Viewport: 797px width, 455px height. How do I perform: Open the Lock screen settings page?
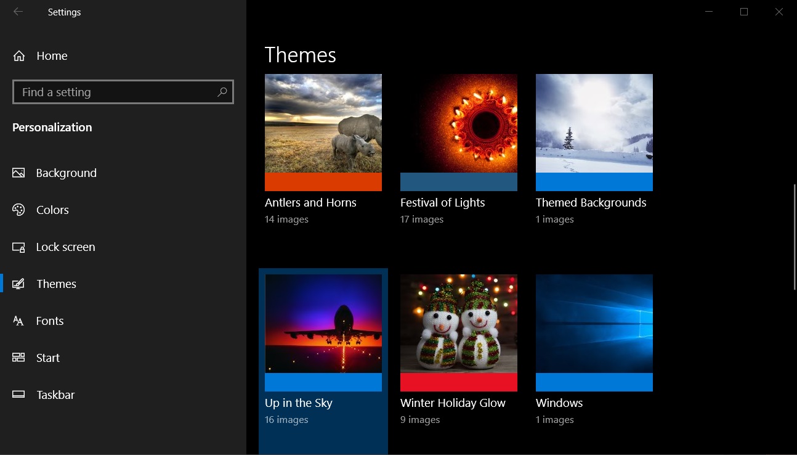point(65,247)
